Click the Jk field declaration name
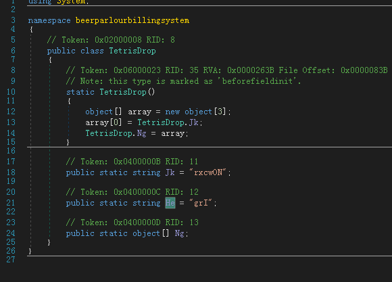The width and height of the screenshot is (392, 282). 170,172
